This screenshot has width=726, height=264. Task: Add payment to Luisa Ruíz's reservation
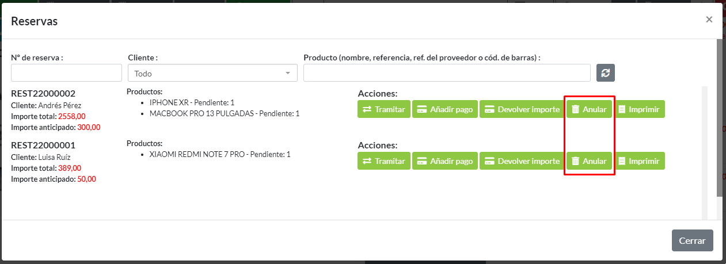click(445, 161)
